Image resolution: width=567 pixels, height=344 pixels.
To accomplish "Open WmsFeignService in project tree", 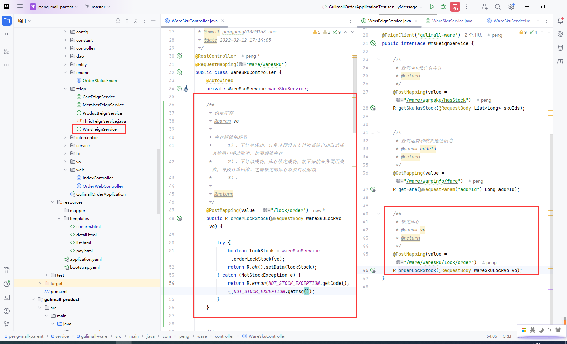I will click(x=99, y=129).
